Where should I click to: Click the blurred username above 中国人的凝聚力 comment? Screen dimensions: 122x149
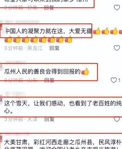pos(22,22)
